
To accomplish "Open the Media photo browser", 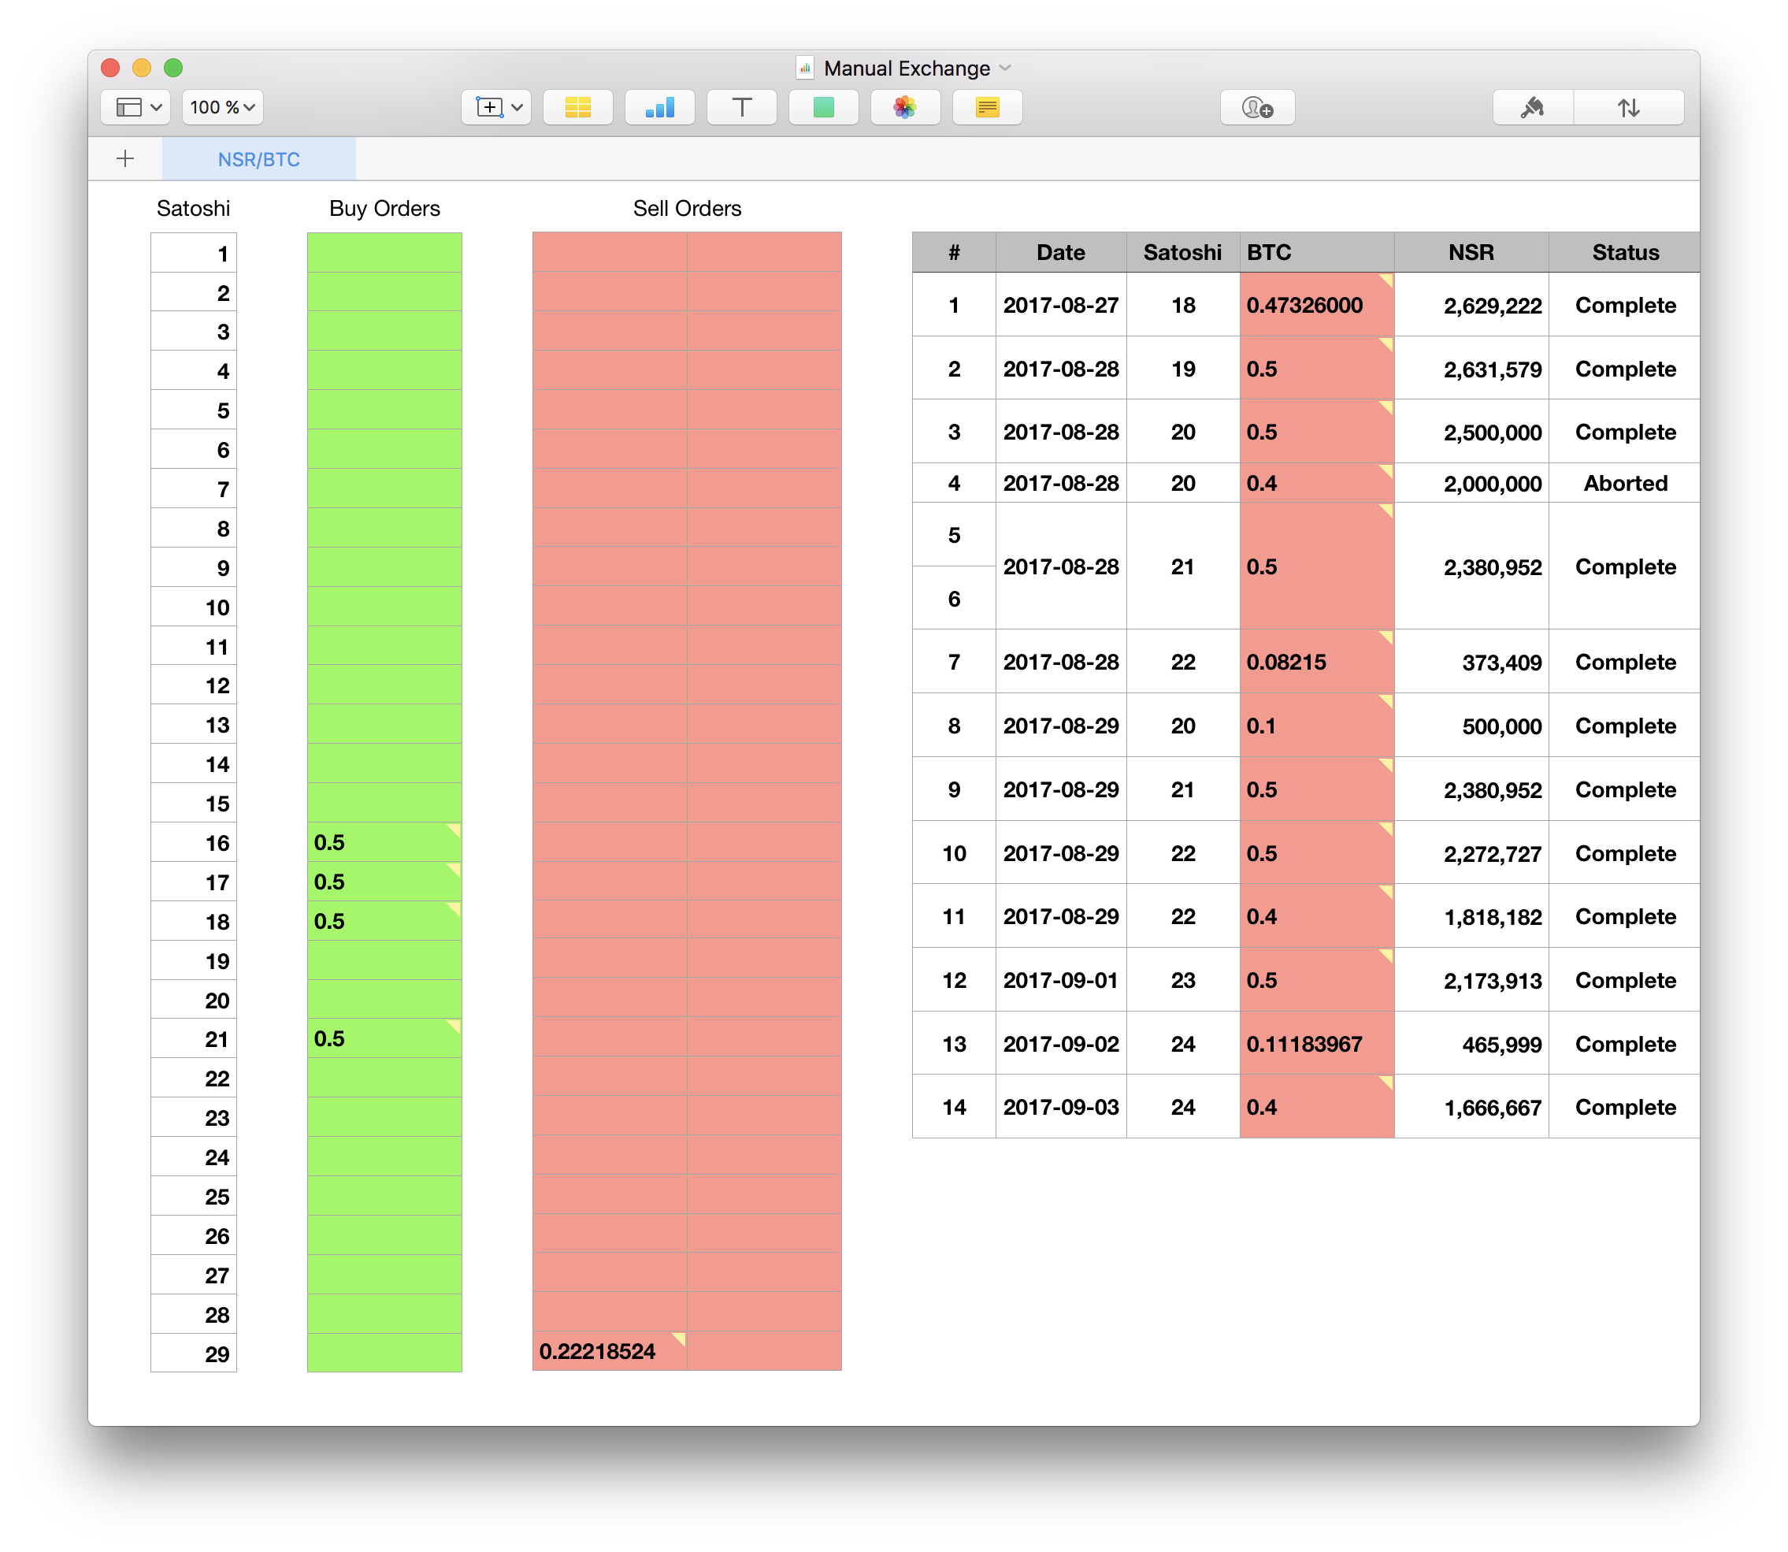I will pyautogui.click(x=906, y=107).
